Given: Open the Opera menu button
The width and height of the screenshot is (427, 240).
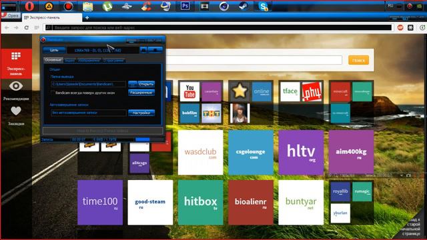Looking at the screenshot, I should coord(11,15).
